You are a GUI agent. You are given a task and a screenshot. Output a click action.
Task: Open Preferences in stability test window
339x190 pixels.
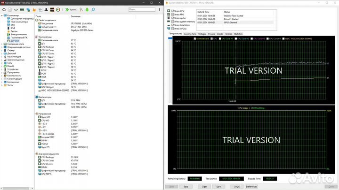pos(251,187)
